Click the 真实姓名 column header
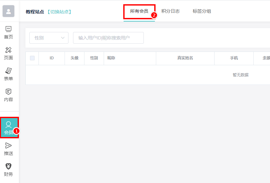Image resolution: width=270 pixels, height=183 pixels. click(x=185, y=58)
